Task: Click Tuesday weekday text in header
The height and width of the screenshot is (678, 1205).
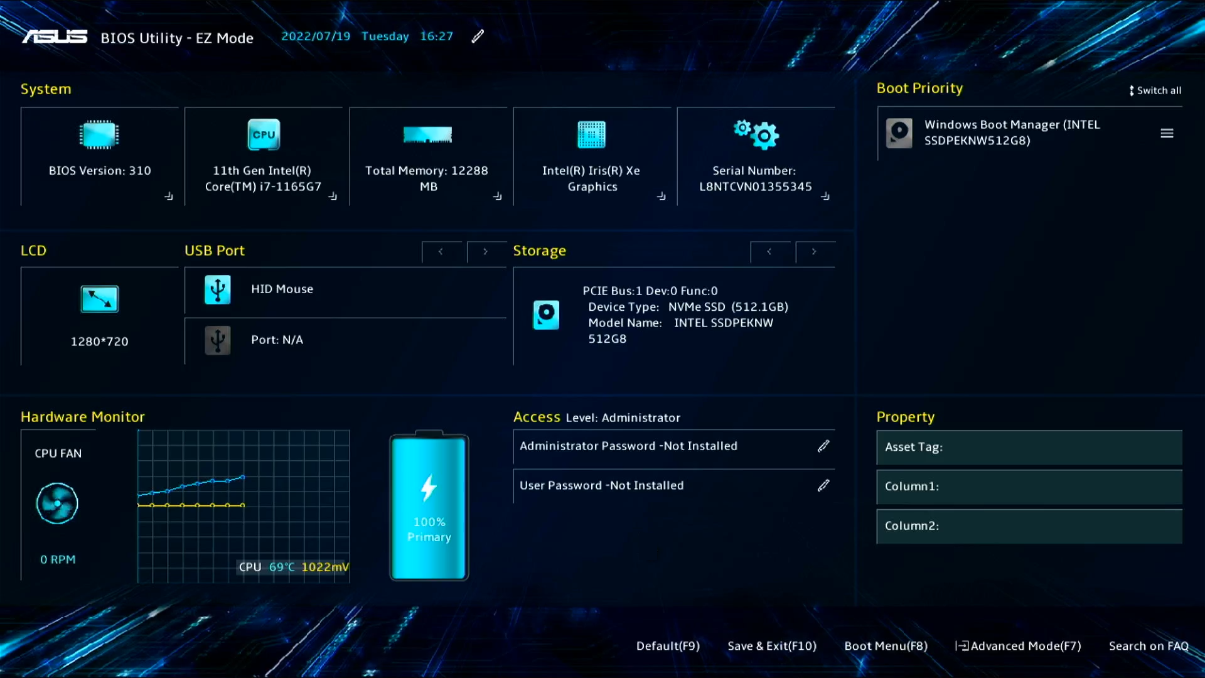Action: pos(385,36)
